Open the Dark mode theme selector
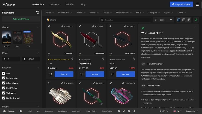The image size is (202, 114). 192,111
